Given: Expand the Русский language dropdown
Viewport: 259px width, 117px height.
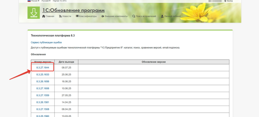Looking at the screenshot, I should coord(46,1).
